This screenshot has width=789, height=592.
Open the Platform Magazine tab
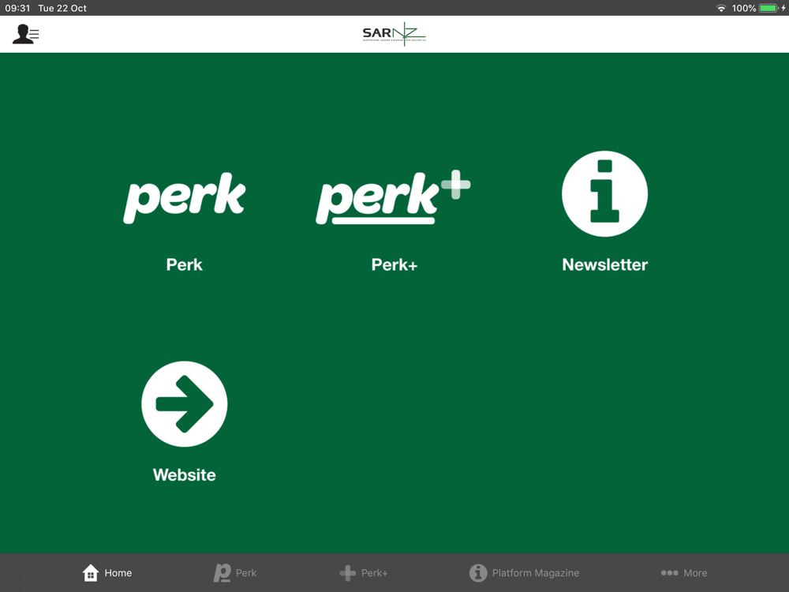[x=524, y=573]
